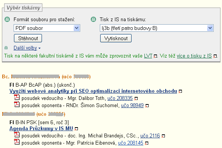The height and width of the screenshot is (148, 222).
Task: Expand the Další volby options
Action: [x=27, y=48]
